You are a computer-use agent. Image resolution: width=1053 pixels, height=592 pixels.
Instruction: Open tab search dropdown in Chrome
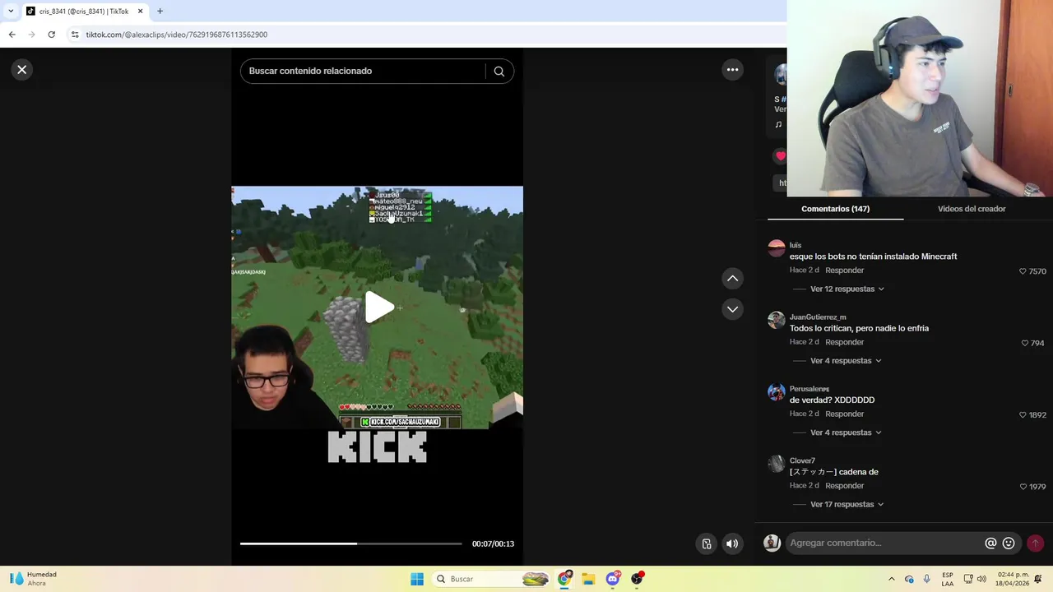tap(10, 12)
